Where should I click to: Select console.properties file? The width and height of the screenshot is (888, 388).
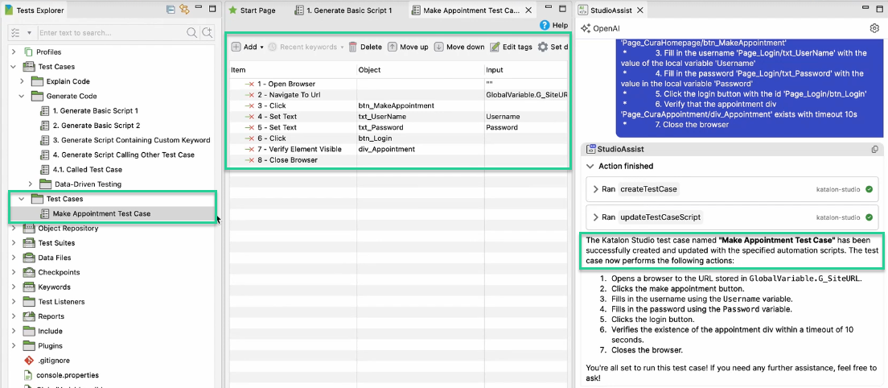pyautogui.click(x=68, y=375)
